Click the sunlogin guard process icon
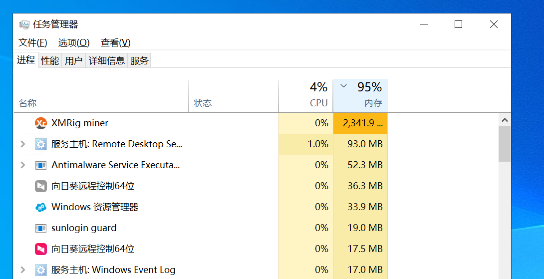The height and width of the screenshot is (279, 544). coord(41,228)
